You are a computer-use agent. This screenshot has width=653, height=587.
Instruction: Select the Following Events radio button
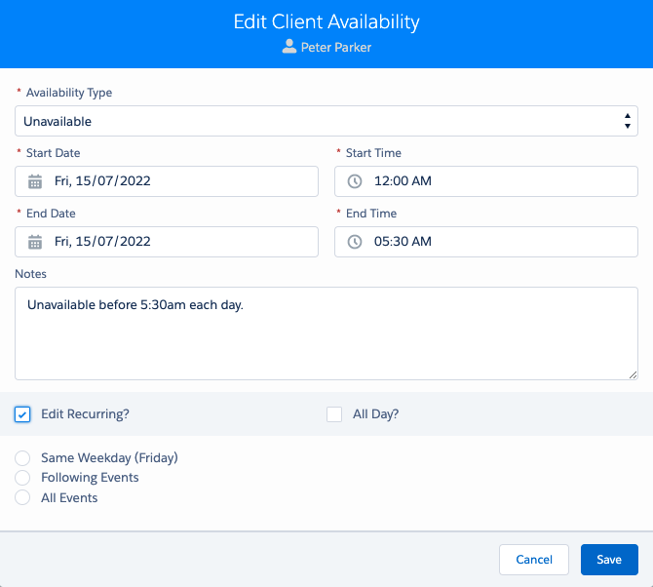coord(22,478)
